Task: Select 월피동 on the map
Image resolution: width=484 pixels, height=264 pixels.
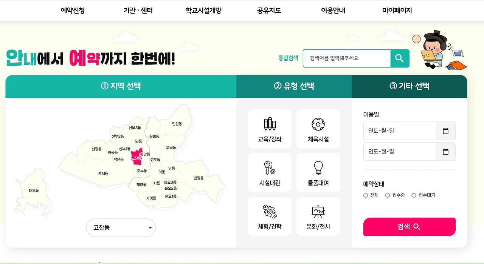Action: click(x=154, y=136)
